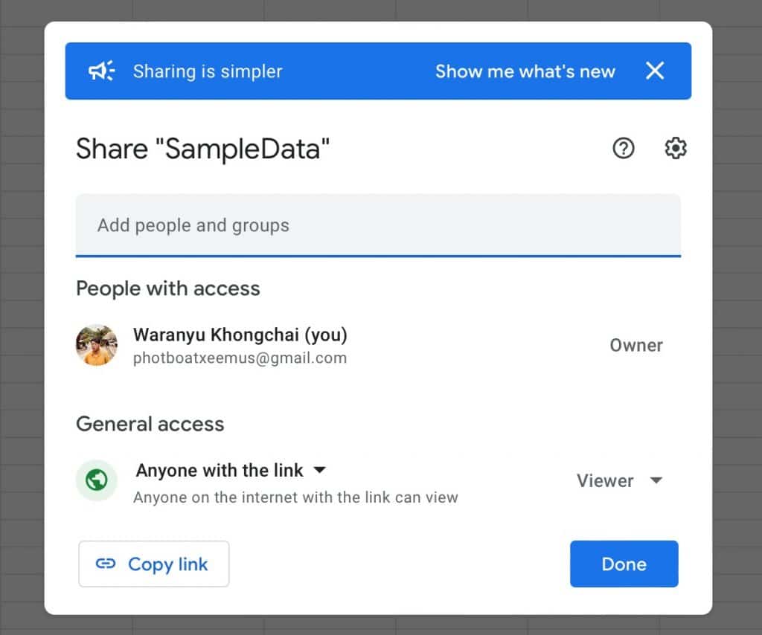Dismiss the Sharing is simpler banner
Screen dimensions: 762x635
coord(655,71)
